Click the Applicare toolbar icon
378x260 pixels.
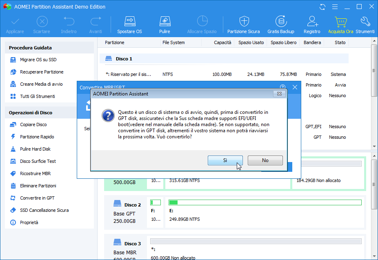[x=15, y=25]
